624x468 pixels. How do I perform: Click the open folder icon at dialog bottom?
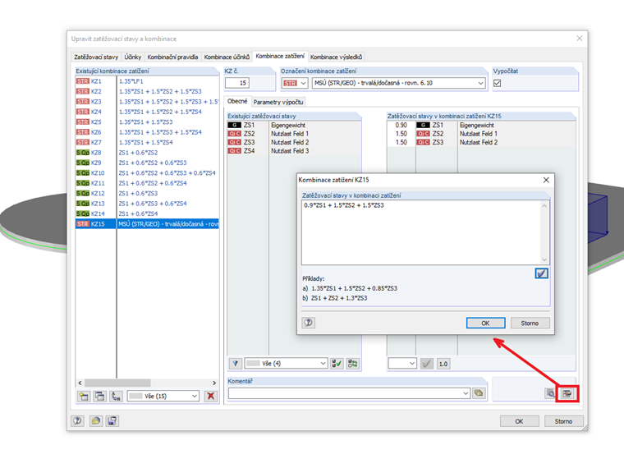[95, 420]
